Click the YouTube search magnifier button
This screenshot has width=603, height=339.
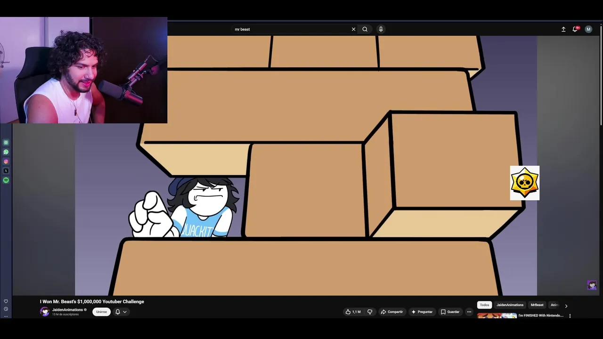365,29
